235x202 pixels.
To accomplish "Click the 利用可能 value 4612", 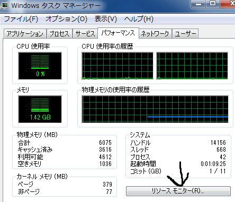I will [105, 157].
